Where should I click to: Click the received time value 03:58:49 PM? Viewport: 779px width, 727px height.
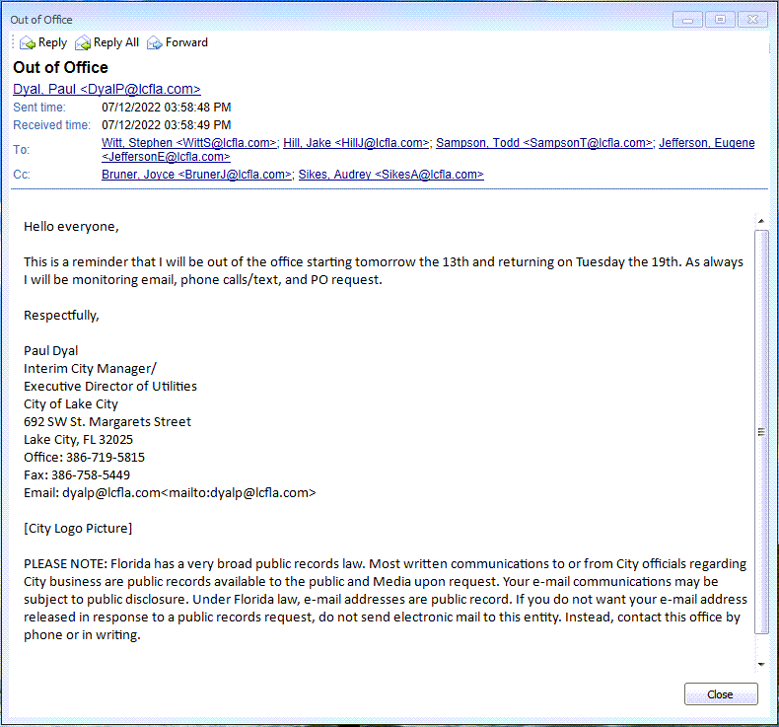[x=167, y=125]
